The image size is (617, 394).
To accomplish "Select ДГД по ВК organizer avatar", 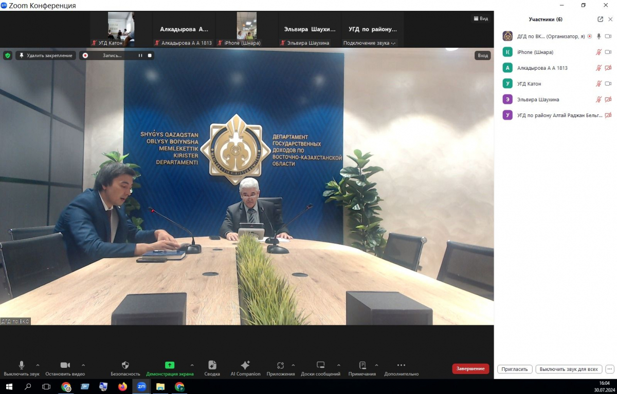I will coord(507,36).
